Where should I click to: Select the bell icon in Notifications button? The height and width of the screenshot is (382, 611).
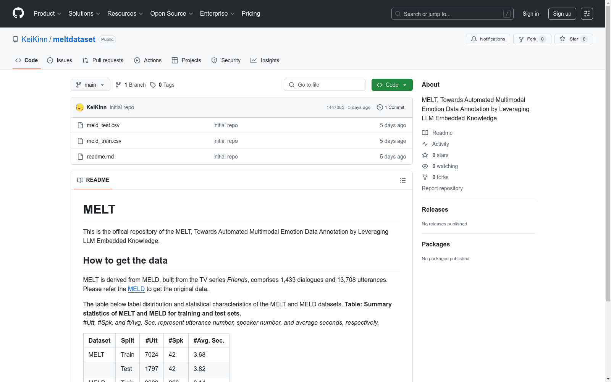tap(474, 39)
